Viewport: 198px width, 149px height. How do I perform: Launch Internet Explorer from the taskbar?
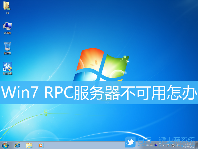(x=17, y=145)
